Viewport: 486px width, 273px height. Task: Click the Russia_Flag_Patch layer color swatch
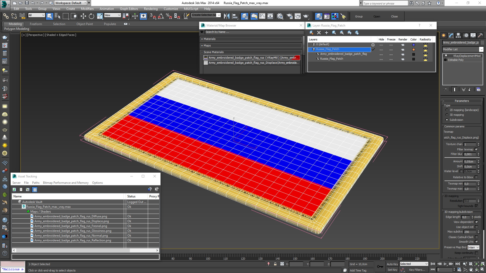click(414, 50)
